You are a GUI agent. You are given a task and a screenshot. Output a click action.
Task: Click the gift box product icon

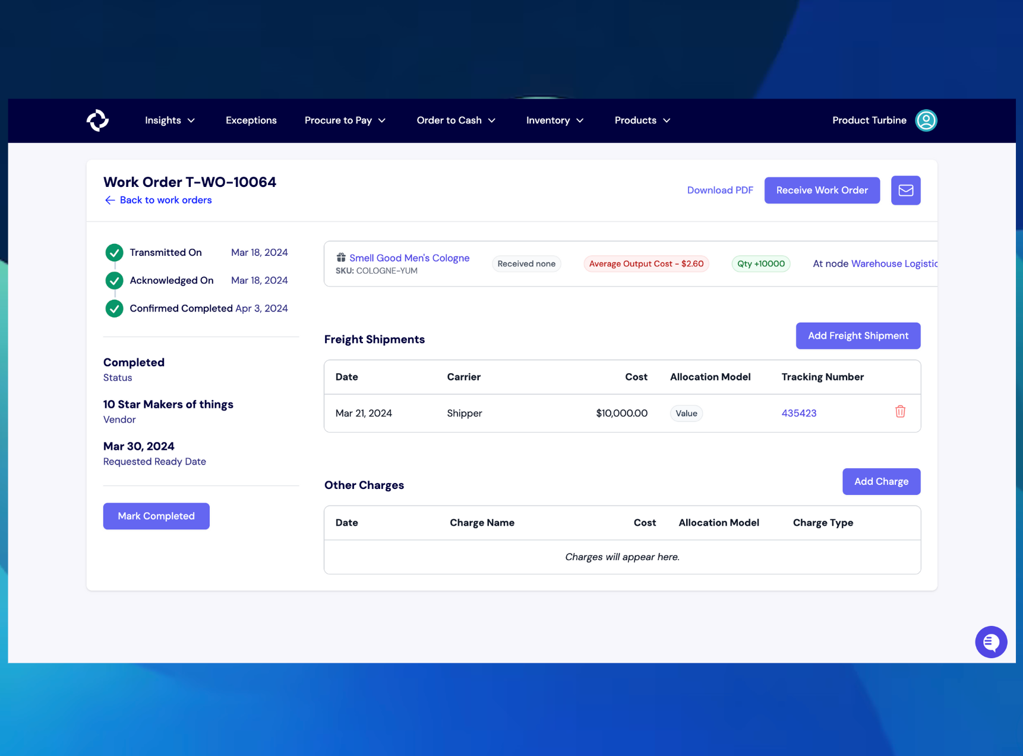[341, 258]
